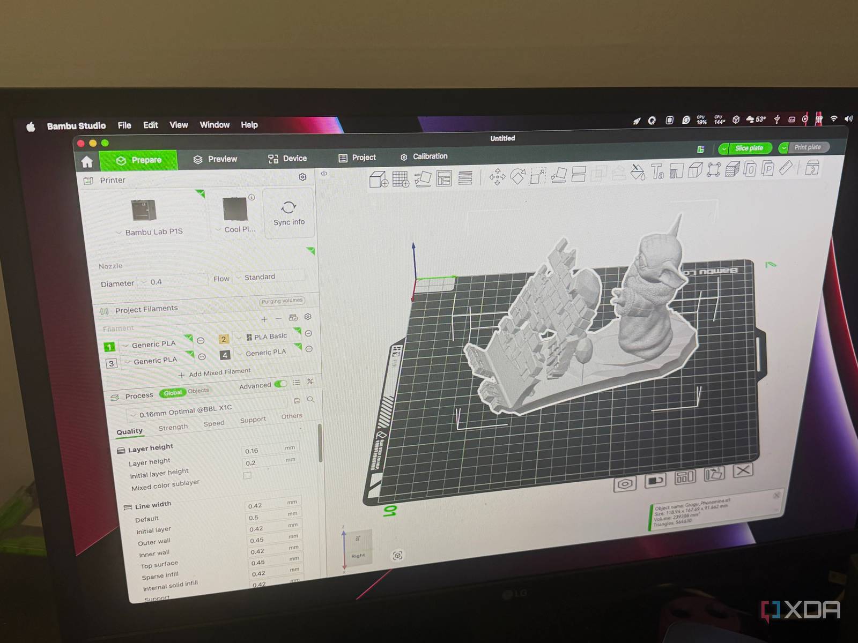This screenshot has width=858, height=643.
Task: Select the Move tool
Action: pos(497,176)
